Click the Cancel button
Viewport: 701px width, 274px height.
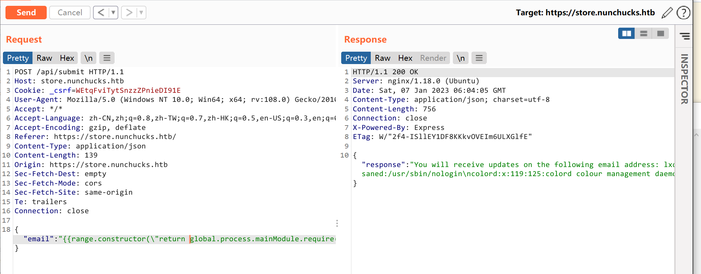[x=70, y=13]
